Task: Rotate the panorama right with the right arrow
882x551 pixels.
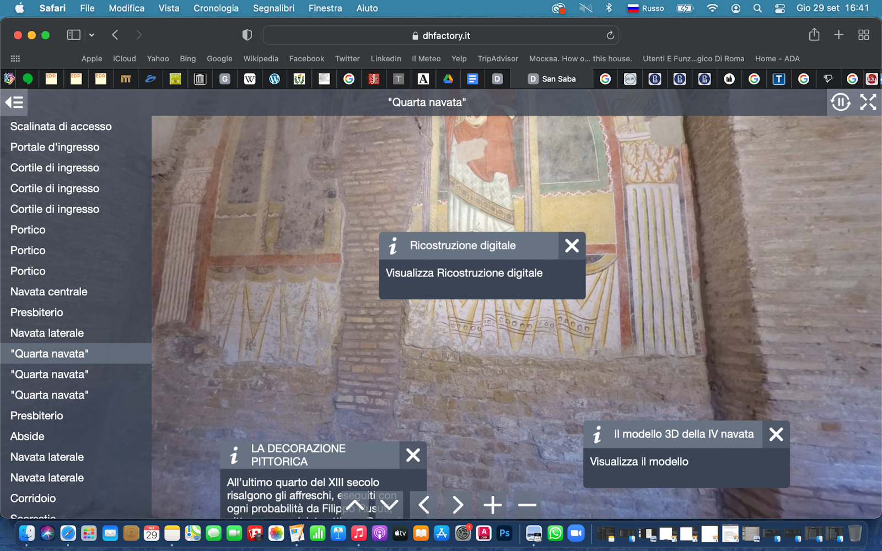Action: tap(458, 505)
